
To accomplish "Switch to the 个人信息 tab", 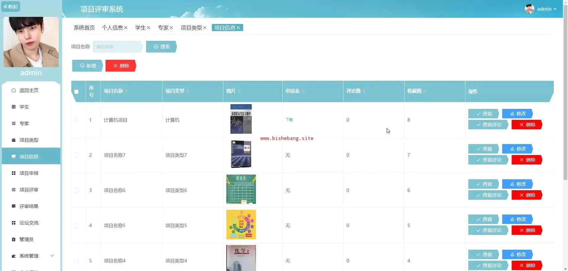I will click(x=112, y=28).
